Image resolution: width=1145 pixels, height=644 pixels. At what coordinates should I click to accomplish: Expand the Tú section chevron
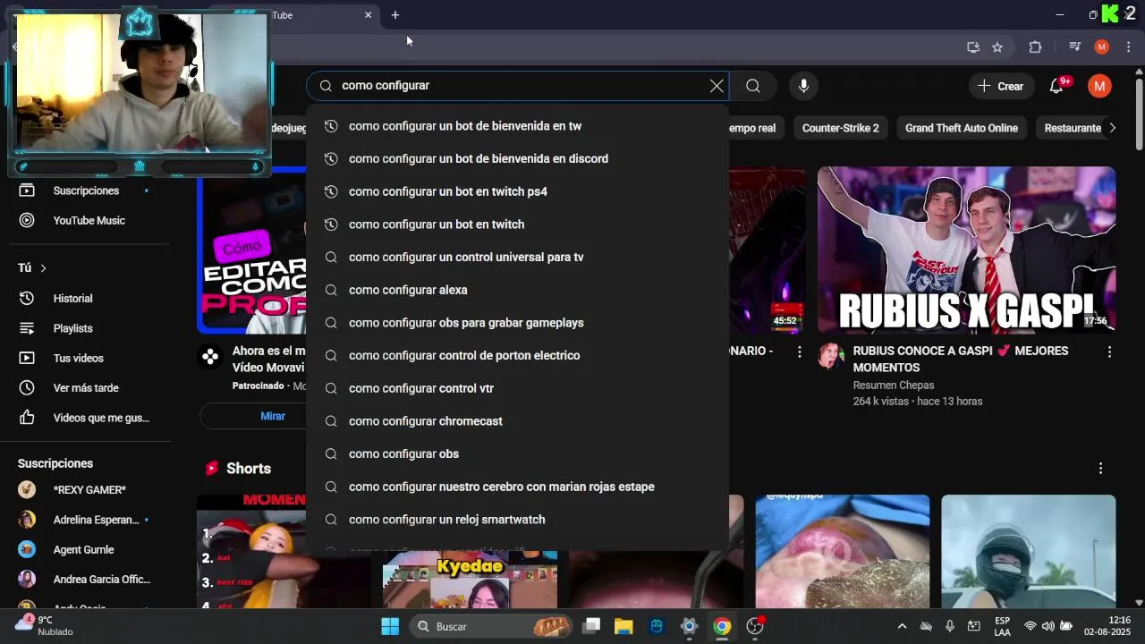[x=43, y=268]
